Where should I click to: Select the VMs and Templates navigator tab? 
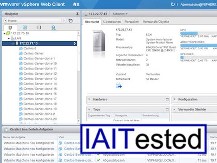click(x=25, y=28)
